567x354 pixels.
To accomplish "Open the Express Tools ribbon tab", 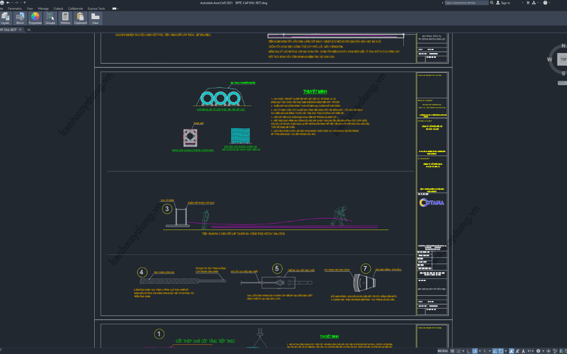I will (96, 8).
